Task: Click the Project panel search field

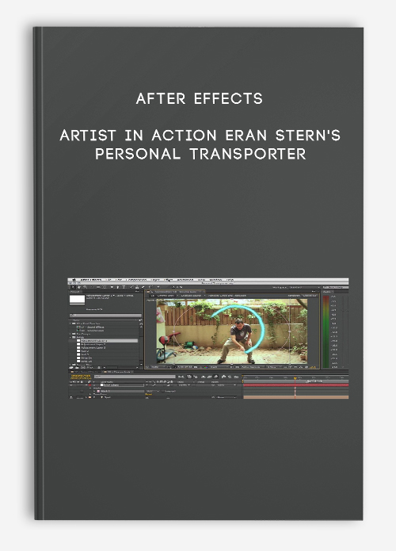Action: (105, 316)
